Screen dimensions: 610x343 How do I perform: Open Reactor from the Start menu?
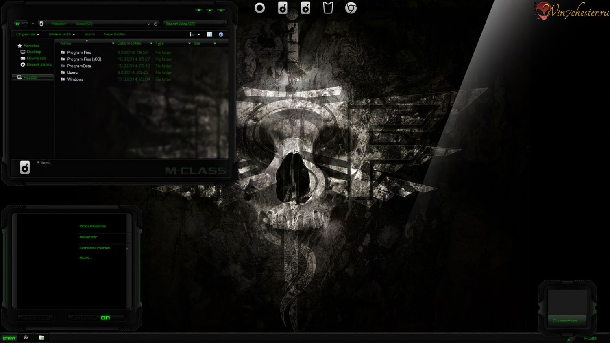(88, 237)
